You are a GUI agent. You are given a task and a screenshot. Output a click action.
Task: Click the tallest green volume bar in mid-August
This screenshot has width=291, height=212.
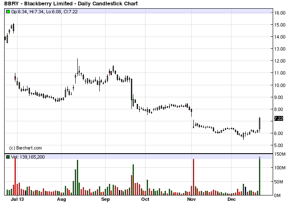(x=77, y=178)
